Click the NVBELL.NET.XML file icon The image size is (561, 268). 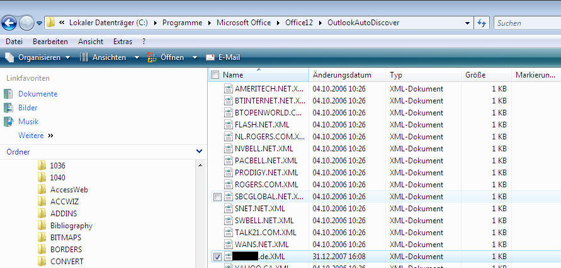tap(229, 149)
